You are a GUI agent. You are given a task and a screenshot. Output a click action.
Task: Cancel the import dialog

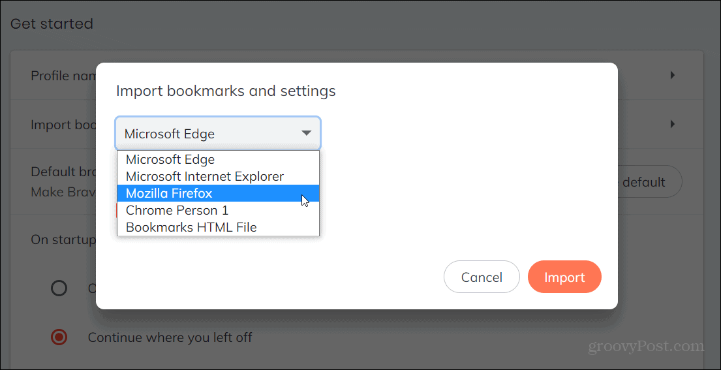(x=482, y=277)
